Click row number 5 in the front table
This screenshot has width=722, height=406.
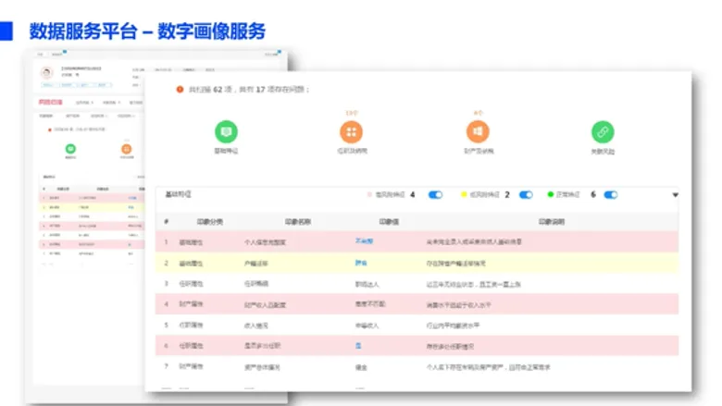tap(167, 325)
